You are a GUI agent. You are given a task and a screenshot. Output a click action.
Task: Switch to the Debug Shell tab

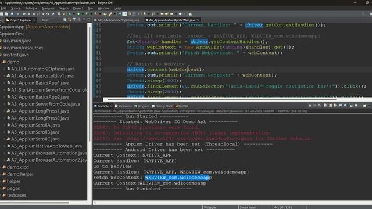pos(162,106)
